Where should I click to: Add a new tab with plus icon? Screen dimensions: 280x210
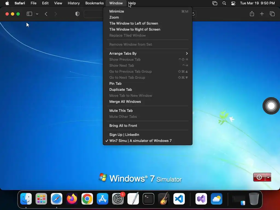(262, 14)
